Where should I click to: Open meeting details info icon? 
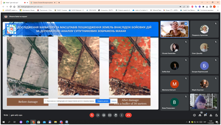click(194, 115)
